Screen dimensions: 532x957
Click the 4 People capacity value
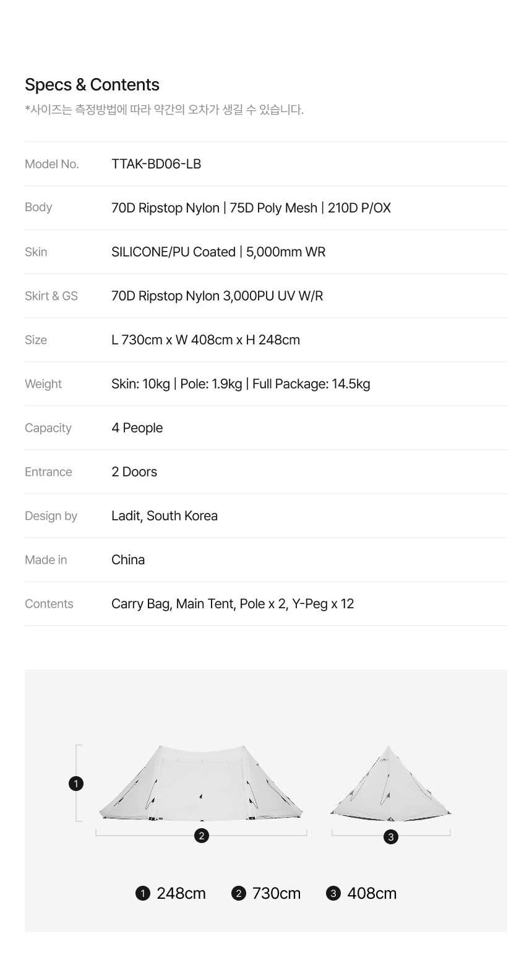pos(137,428)
